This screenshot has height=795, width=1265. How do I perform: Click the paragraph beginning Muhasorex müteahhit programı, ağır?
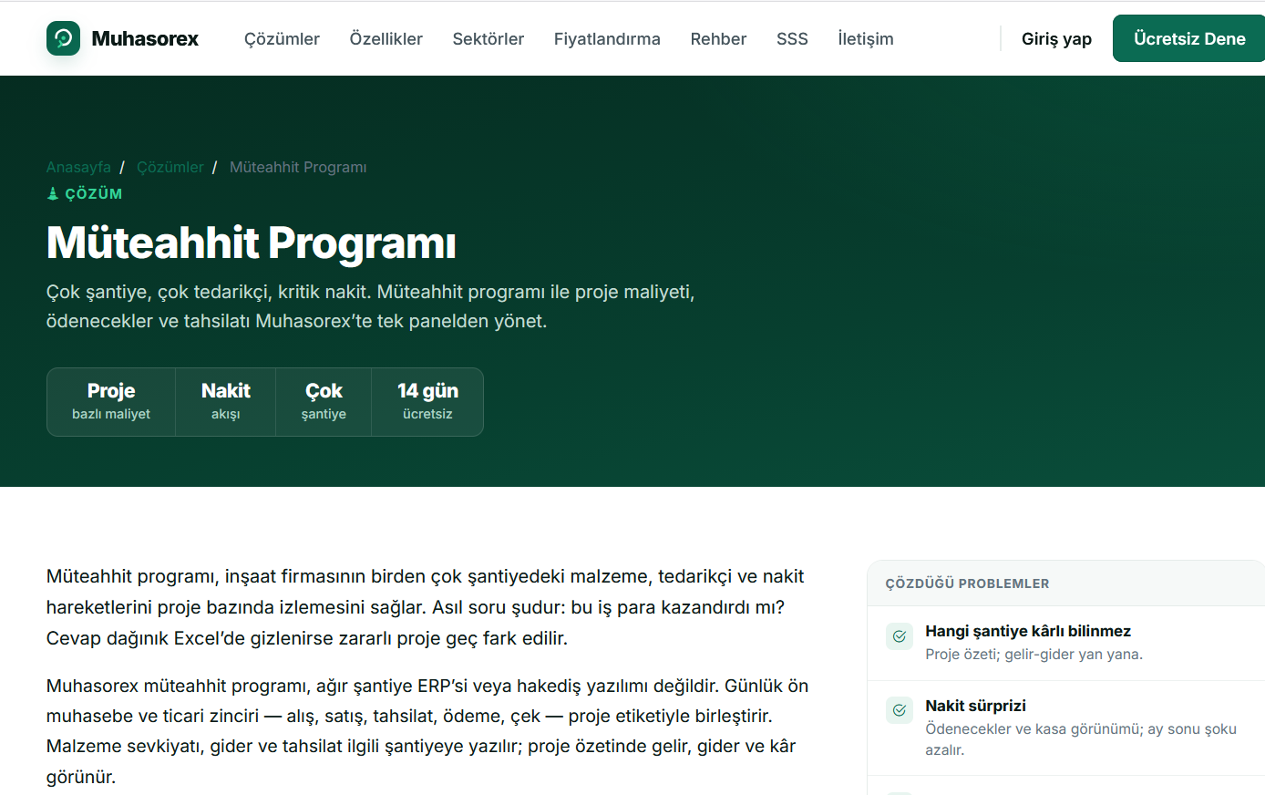(427, 731)
